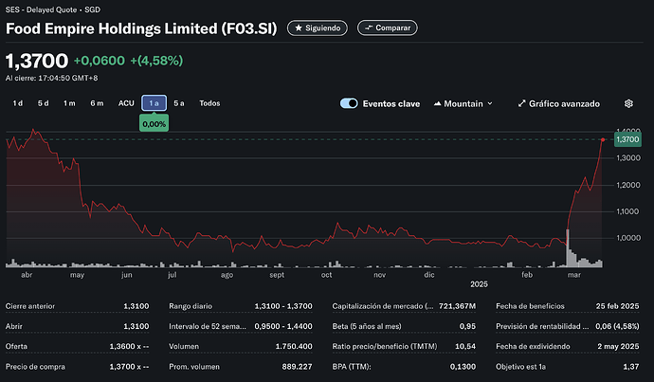Click the 2025 year label under chart

click(479, 284)
